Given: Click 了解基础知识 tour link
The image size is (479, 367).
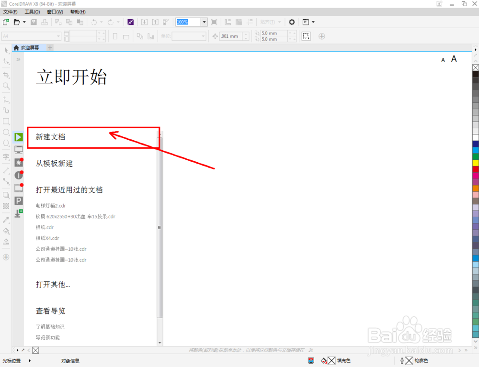Looking at the screenshot, I should click(50, 327).
